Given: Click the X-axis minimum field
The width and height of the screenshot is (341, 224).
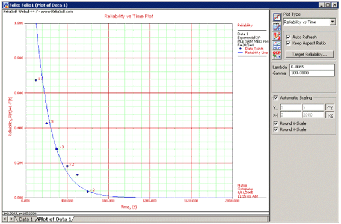Looking at the screenshot, I should 290,115.
